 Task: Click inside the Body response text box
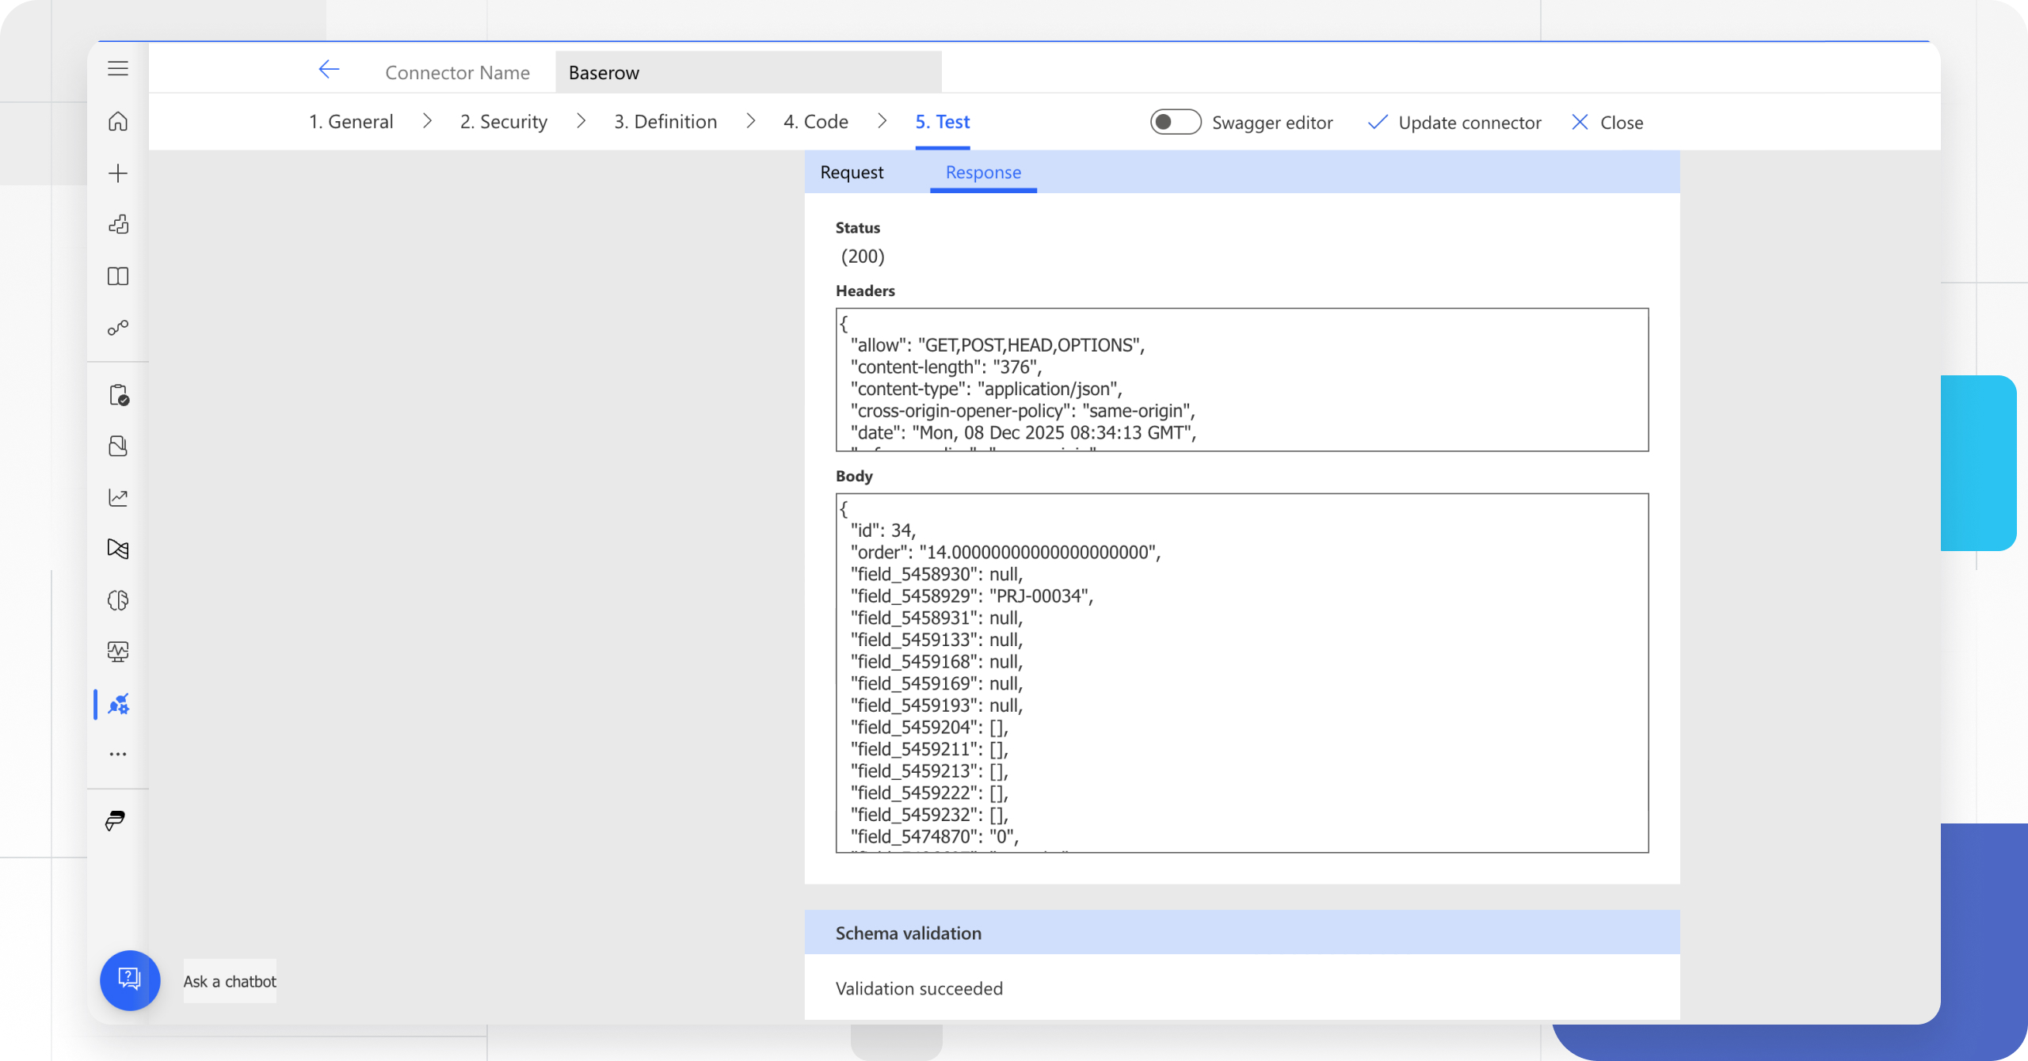(1241, 673)
